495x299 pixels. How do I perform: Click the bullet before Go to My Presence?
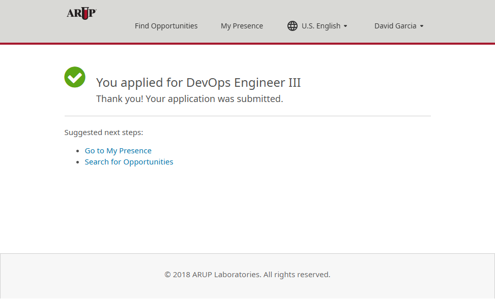point(78,151)
